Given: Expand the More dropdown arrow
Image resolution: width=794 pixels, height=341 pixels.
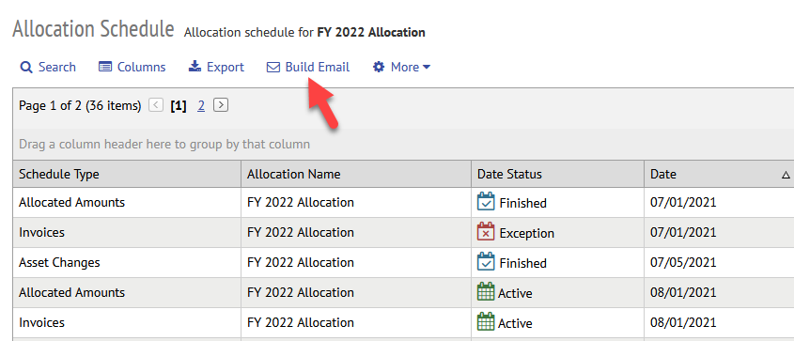Looking at the screenshot, I should [427, 67].
